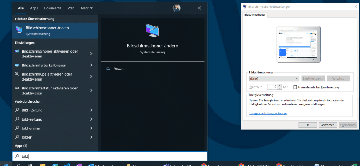Open the user profile avatar in search
The width and height of the screenshot is (360, 166).
177,8
